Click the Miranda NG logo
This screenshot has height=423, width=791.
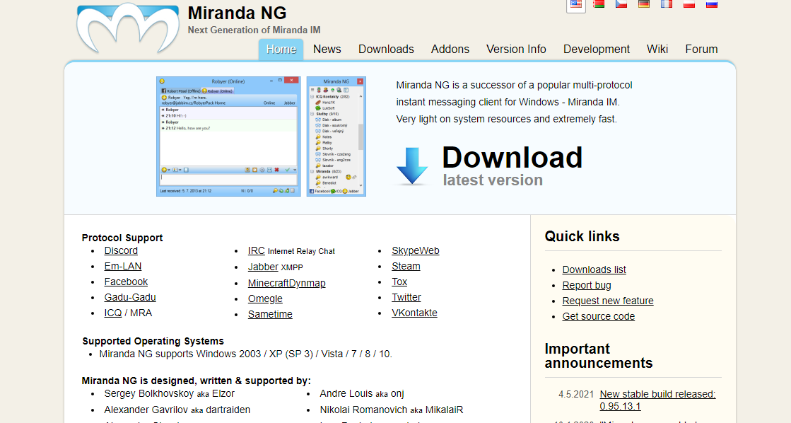coord(128,28)
